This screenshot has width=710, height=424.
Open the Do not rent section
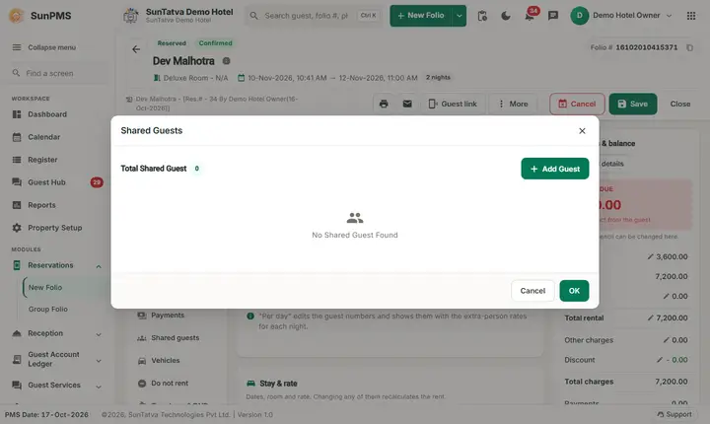[x=170, y=383]
